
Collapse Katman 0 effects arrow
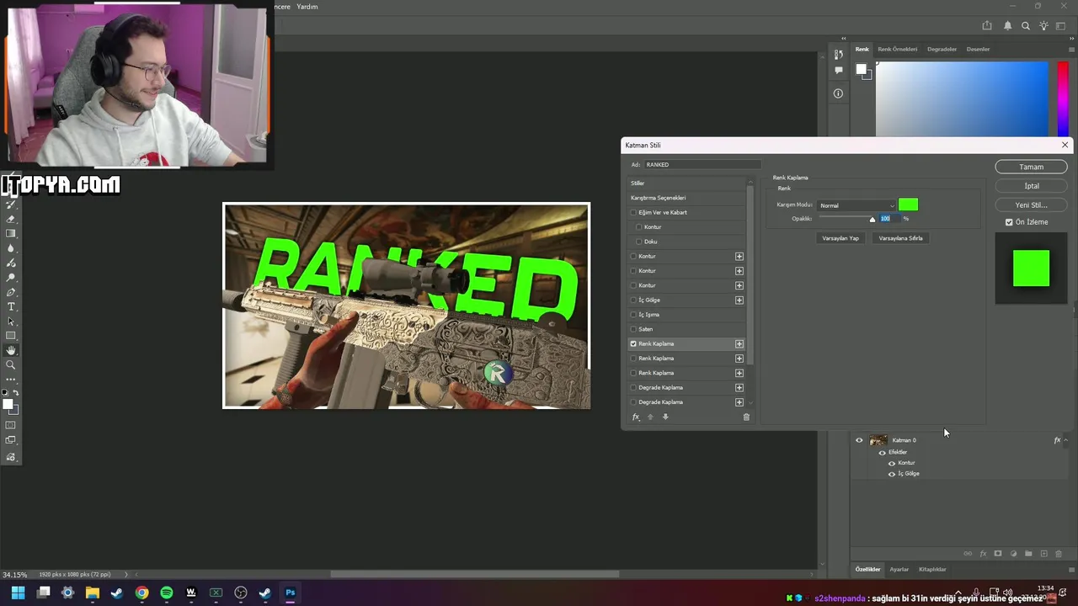click(x=1066, y=440)
